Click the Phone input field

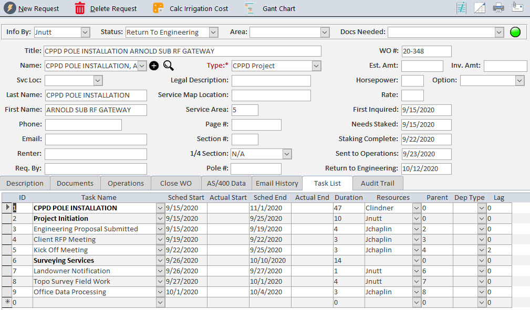[83, 124]
